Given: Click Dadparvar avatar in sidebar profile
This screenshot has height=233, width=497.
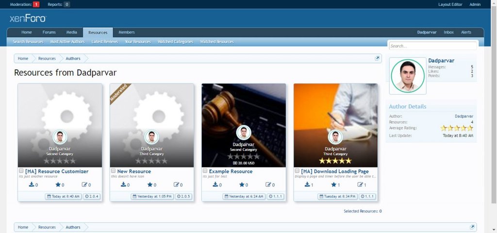Looking at the screenshot, I should [407, 77].
